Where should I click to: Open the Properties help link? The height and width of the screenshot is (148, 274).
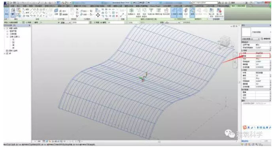point(245,141)
